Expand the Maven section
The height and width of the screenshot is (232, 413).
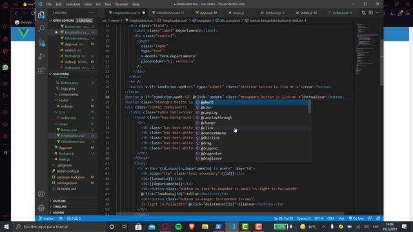point(59,213)
